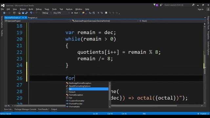
Task: Open the Team menu
Action: coord(47,9)
